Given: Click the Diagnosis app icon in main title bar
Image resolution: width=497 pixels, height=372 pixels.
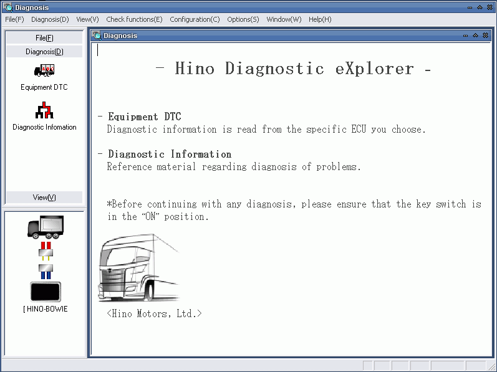Looking at the screenshot, I should pos(8,7).
